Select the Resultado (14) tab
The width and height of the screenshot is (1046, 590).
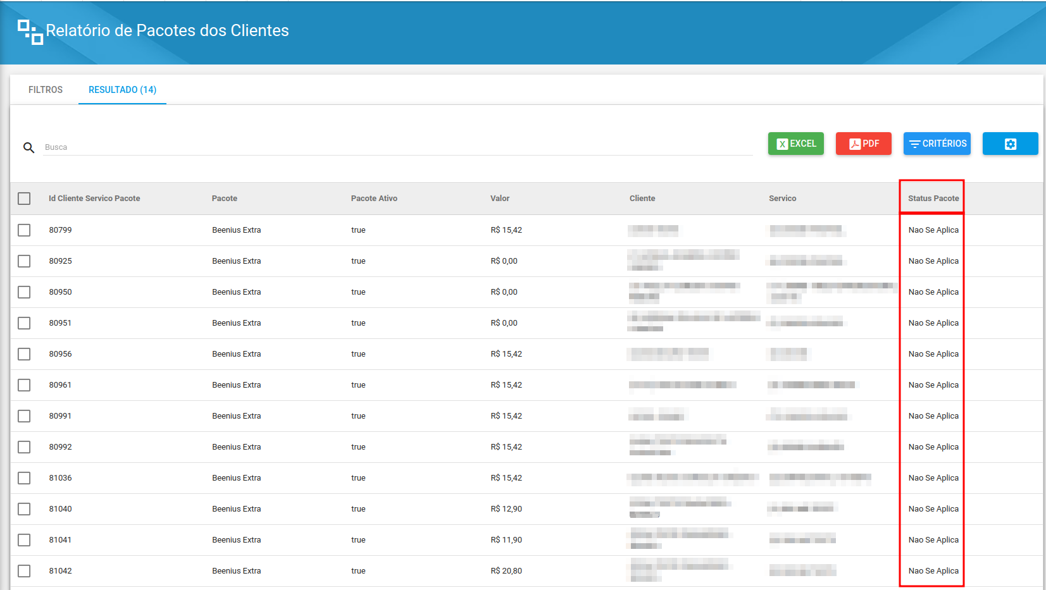[122, 90]
